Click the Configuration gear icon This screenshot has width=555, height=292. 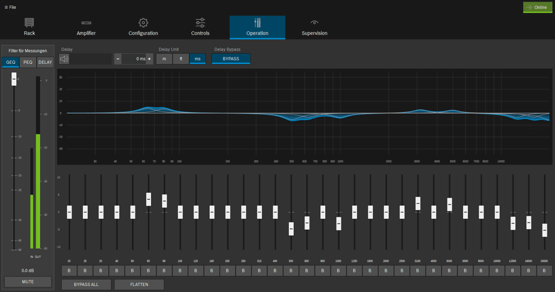[143, 23]
